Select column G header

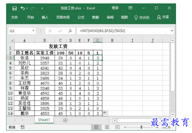point(98,40)
